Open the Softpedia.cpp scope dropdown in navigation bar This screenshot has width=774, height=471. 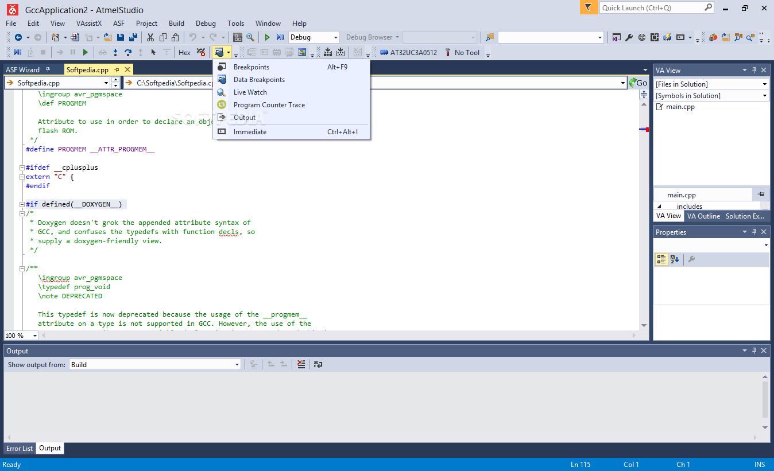(x=106, y=83)
